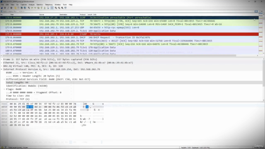This screenshot has height=149, width=265.
Task: Open the Help menu
Action: (70, 5)
